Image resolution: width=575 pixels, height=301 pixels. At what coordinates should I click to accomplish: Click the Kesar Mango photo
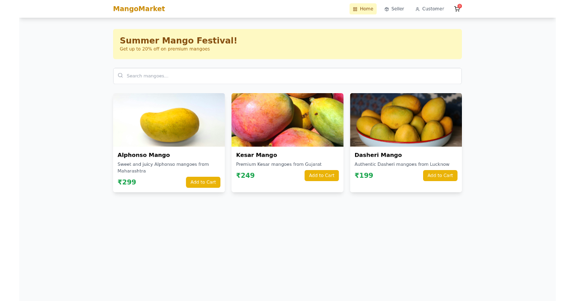[x=287, y=119]
